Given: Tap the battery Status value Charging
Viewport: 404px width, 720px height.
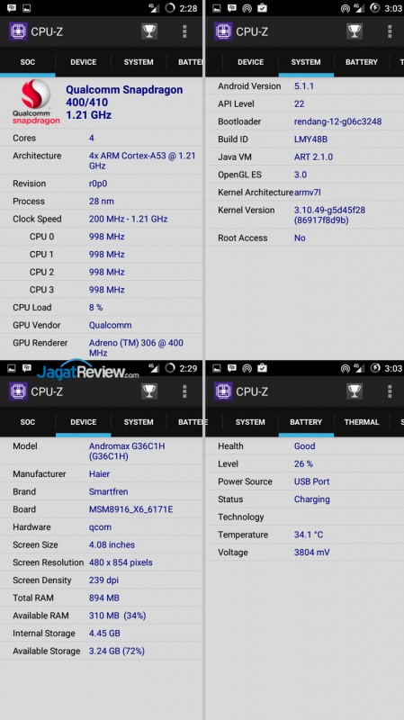Looking at the screenshot, I should pos(311,499).
